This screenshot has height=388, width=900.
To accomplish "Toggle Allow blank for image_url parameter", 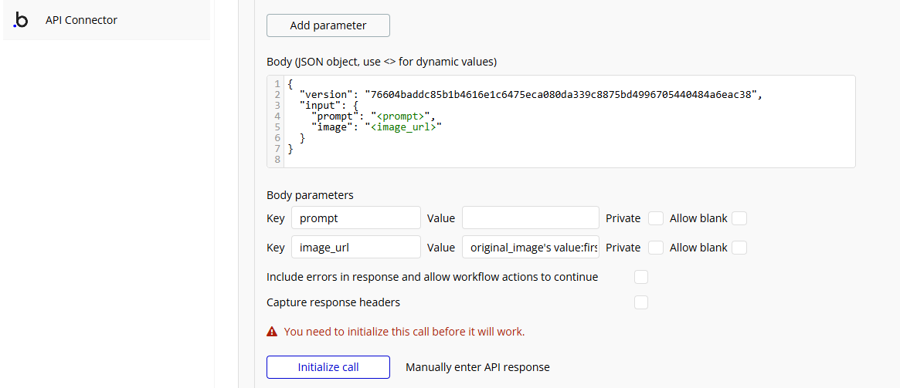I will tap(739, 248).
